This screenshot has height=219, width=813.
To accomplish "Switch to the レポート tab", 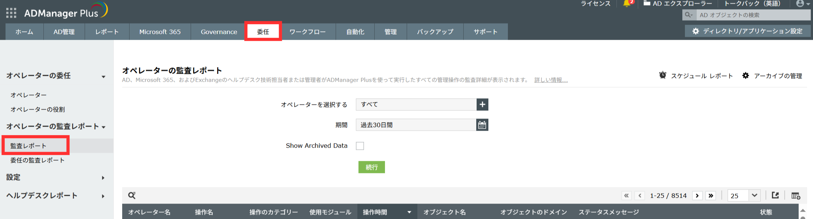I will point(107,32).
